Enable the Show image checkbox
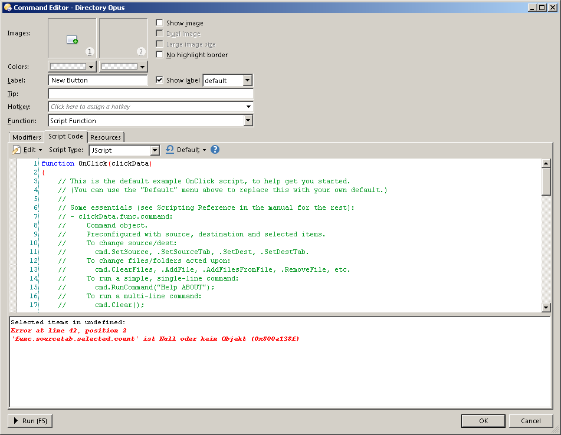The image size is (561, 435). [x=159, y=22]
